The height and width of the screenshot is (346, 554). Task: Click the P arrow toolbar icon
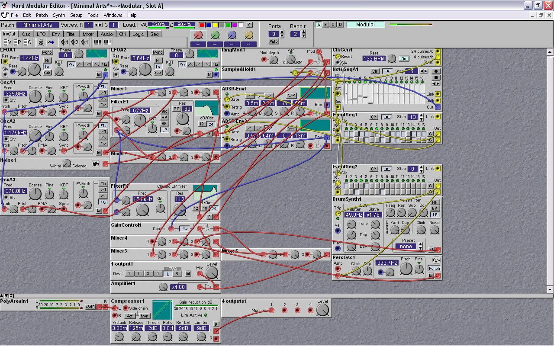click(51, 42)
